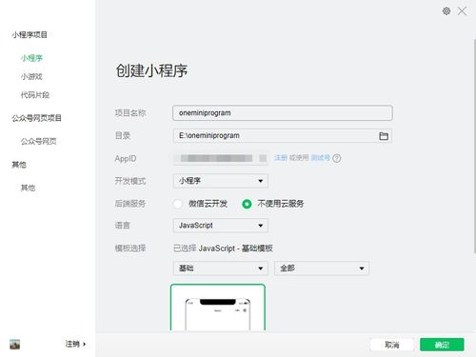Click the 项目名称 input with oneminiprogram
Image resolution: width=476 pixels, height=357 pixels.
click(283, 113)
